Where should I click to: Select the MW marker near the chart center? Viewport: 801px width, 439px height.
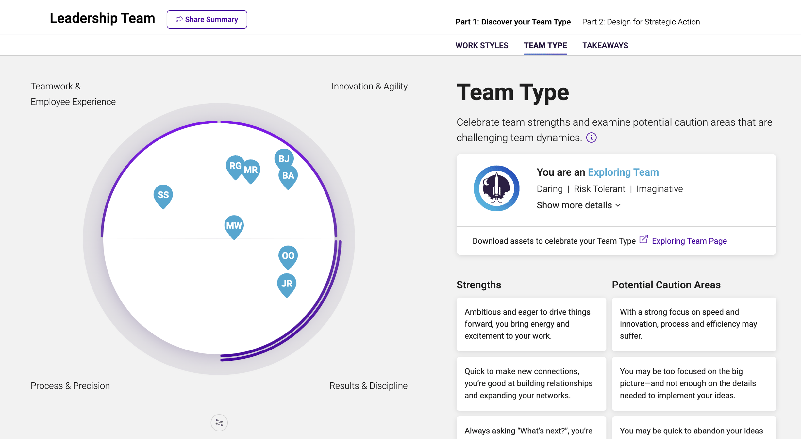click(x=234, y=225)
